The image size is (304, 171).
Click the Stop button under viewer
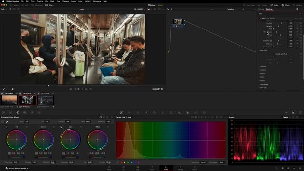pyautogui.click(x=78, y=89)
